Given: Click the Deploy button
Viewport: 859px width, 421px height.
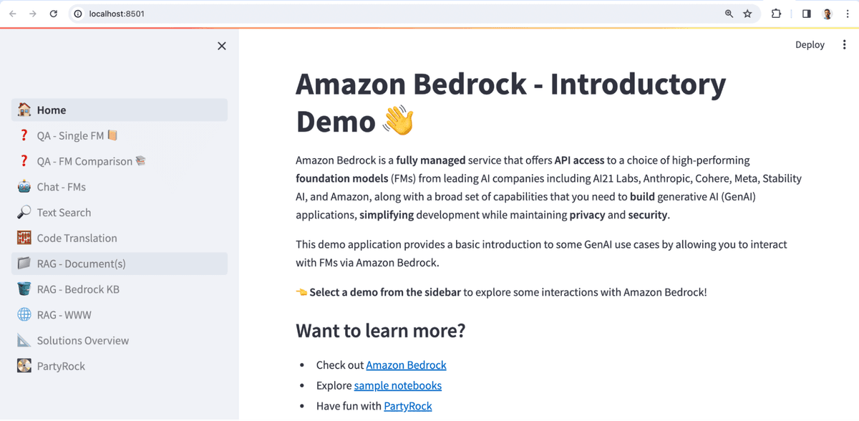Looking at the screenshot, I should pos(810,44).
